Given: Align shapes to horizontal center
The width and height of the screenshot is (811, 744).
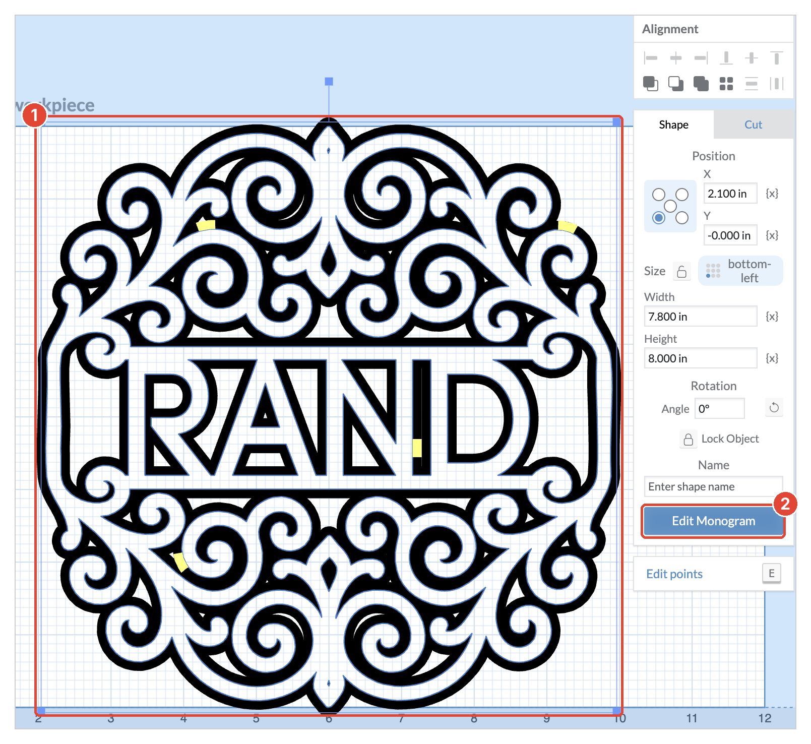Looking at the screenshot, I should 676,58.
